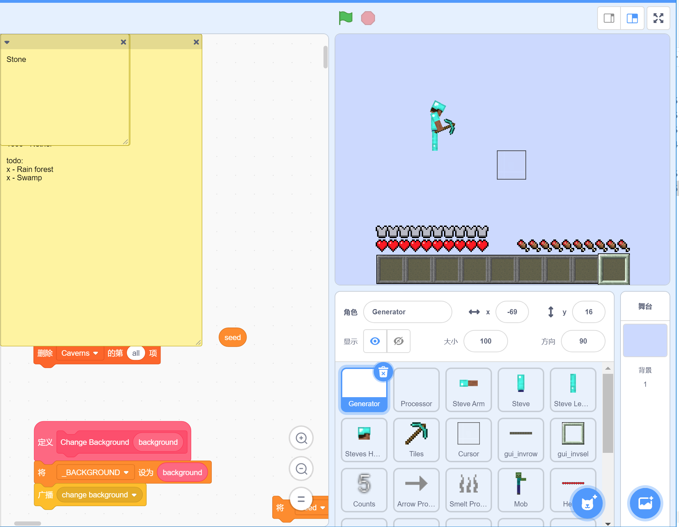Collapse the Stone comment with its arrow
This screenshot has width=679, height=527.
pos(7,42)
